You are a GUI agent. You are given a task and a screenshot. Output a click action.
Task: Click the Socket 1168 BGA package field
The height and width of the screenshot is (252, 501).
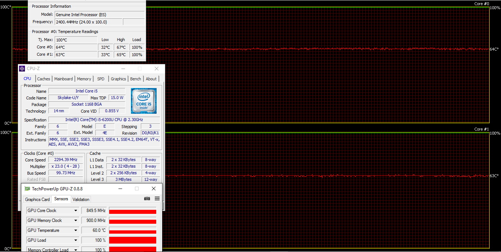click(87, 104)
